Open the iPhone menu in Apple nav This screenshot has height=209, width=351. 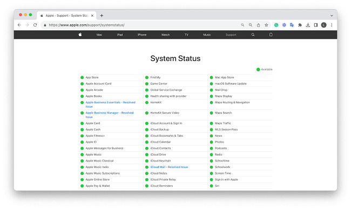[142, 35]
